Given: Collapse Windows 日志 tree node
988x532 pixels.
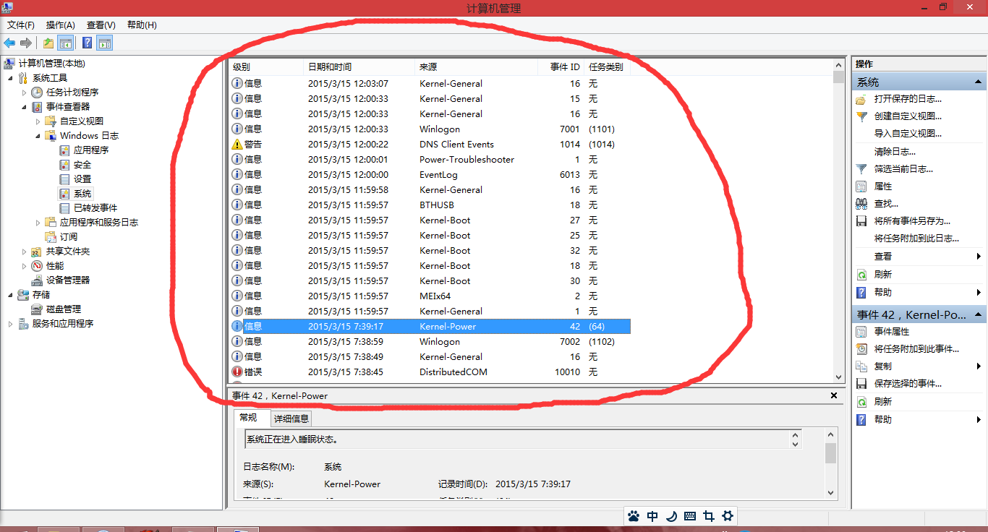Looking at the screenshot, I should [38, 135].
